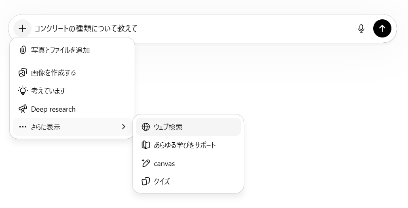This screenshot has height=208, width=408.
Task: Click the quiz cards icon
Action: point(146,181)
